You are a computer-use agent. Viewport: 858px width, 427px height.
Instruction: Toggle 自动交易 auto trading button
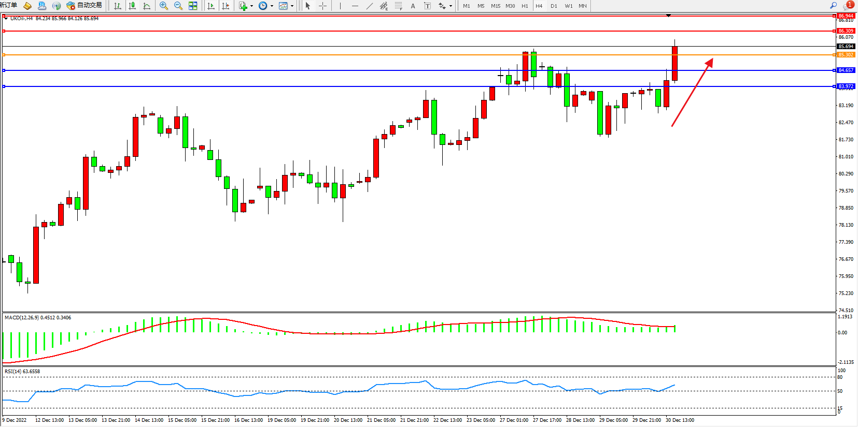click(x=84, y=5)
